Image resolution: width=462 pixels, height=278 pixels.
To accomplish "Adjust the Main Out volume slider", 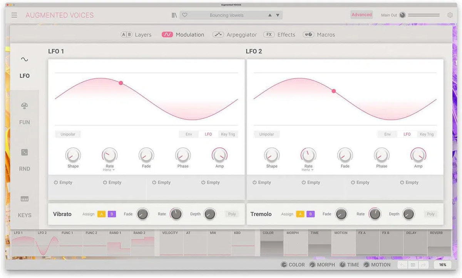I will (423, 15).
